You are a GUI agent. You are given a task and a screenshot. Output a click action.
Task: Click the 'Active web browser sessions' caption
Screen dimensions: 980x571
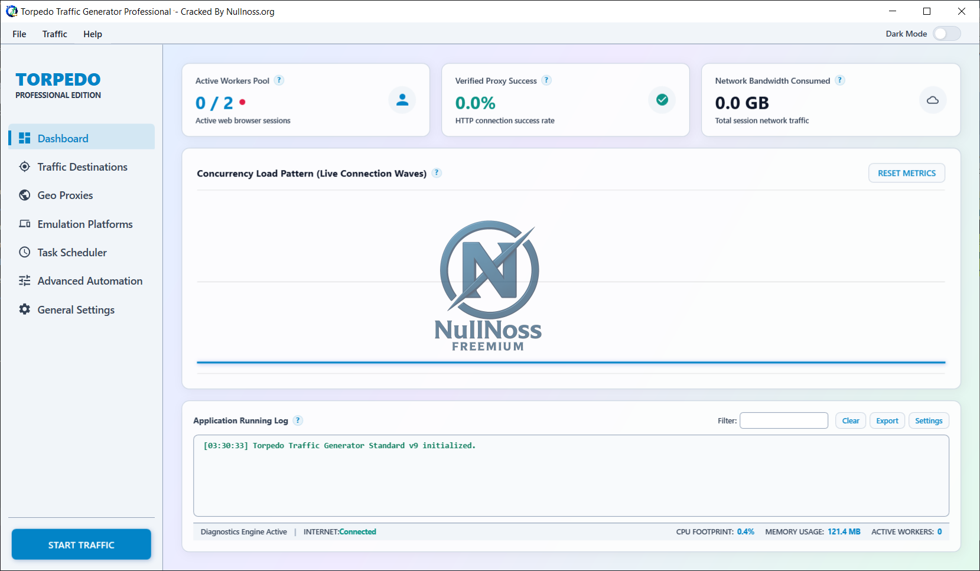(243, 120)
